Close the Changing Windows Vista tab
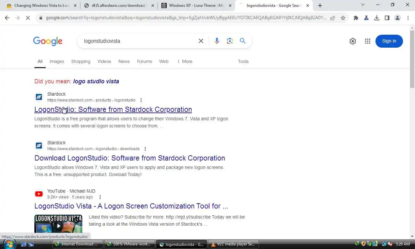Viewport: 415px width, 249px height. point(75,6)
